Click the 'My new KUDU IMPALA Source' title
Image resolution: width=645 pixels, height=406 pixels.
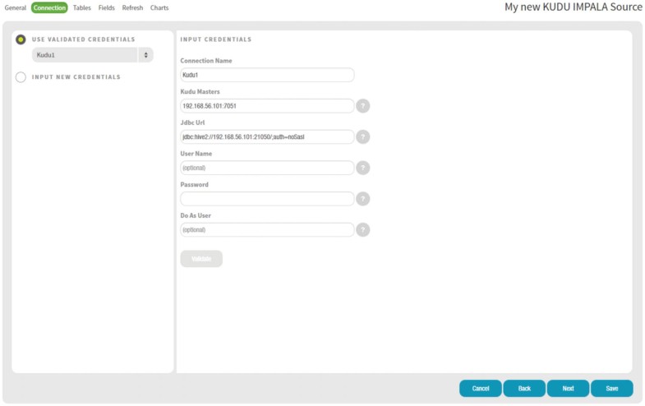tap(573, 7)
